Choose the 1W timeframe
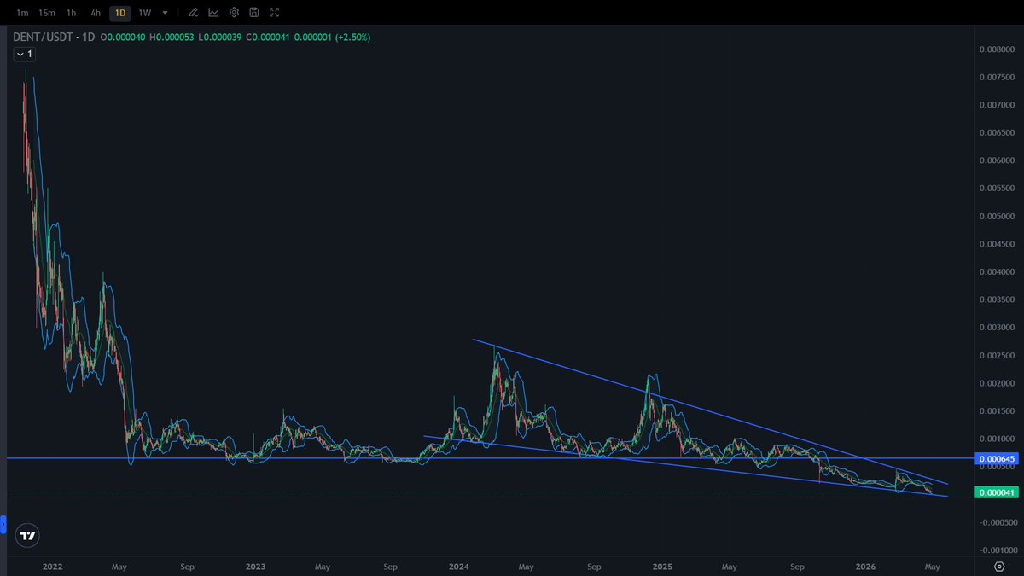Image resolution: width=1024 pixels, height=576 pixels. [145, 13]
